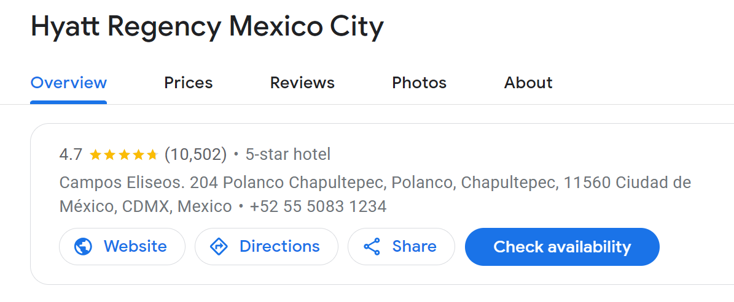This screenshot has width=734, height=302.
Task: Switch to the Prices tab
Action: 188,83
